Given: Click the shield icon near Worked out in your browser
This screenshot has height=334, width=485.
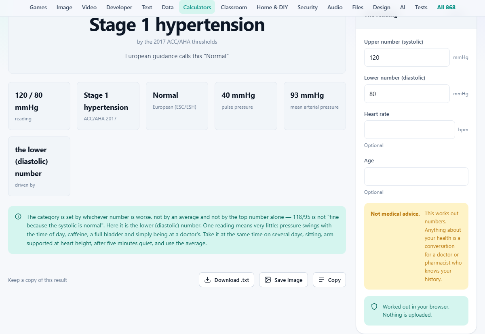Looking at the screenshot, I should [374, 307].
